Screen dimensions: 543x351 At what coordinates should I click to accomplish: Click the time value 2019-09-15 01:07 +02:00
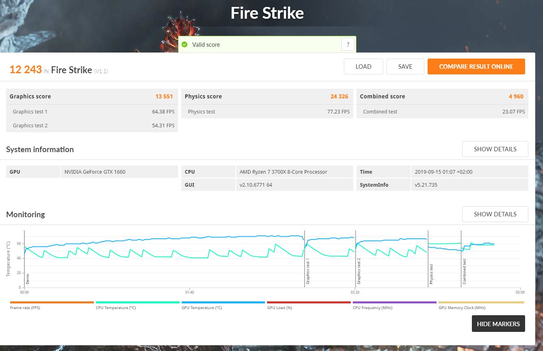coord(469,172)
